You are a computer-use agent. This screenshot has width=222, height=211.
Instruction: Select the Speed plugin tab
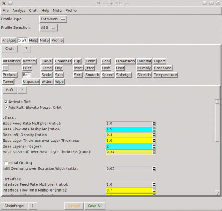click(108, 75)
